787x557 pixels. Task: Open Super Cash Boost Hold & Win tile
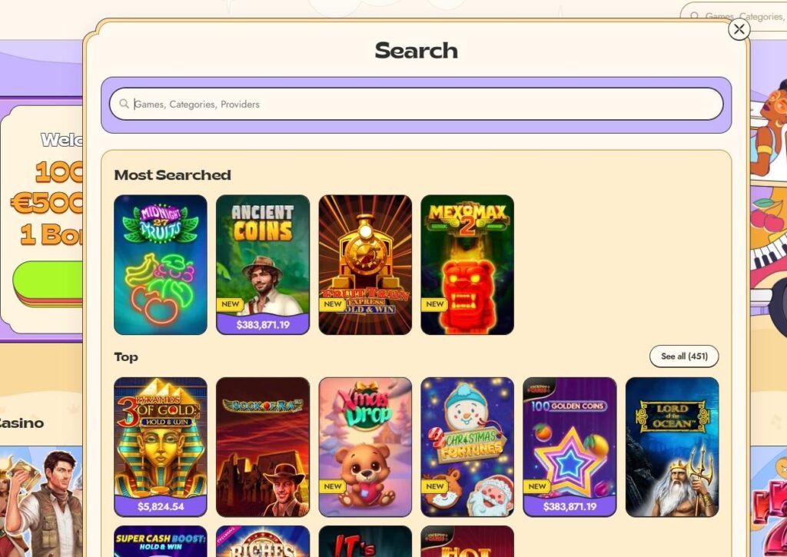[x=161, y=542]
